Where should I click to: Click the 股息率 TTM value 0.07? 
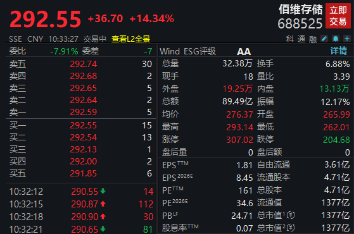coord(244,228)
